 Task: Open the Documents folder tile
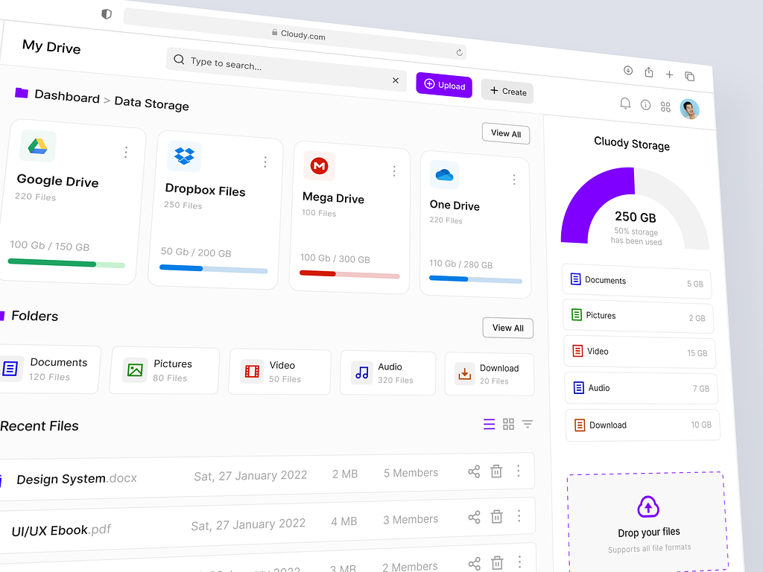[x=49, y=369]
